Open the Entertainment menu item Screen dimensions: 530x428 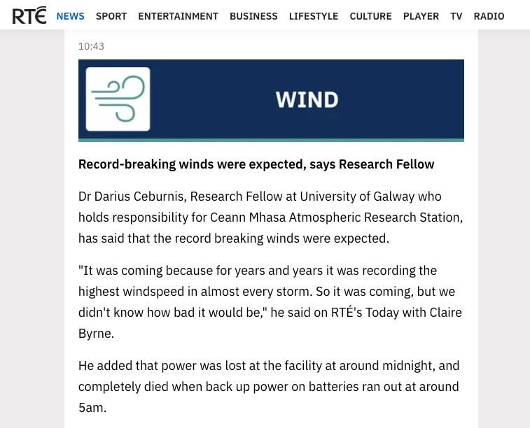pos(178,16)
